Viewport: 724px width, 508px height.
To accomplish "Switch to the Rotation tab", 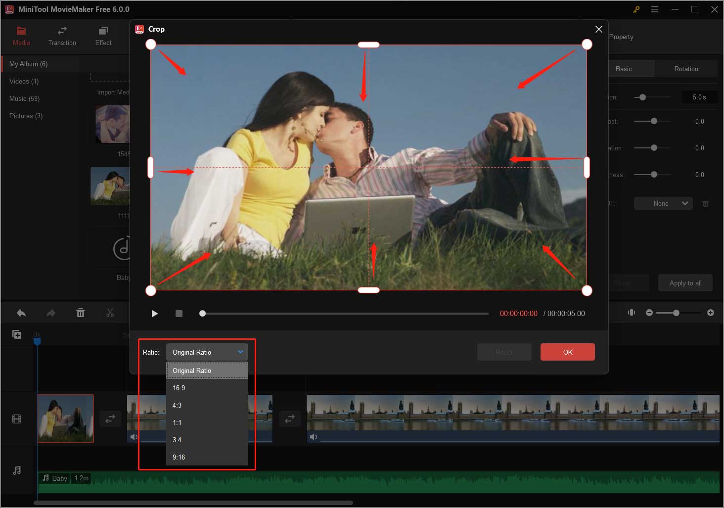I will pyautogui.click(x=686, y=69).
